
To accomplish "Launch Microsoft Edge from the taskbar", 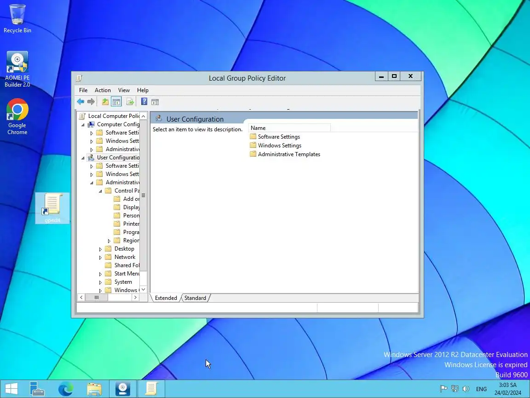I will pos(66,388).
